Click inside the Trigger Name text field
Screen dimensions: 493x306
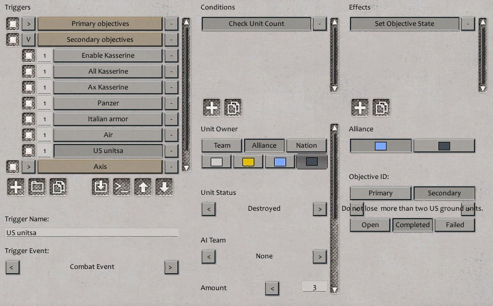point(90,232)
